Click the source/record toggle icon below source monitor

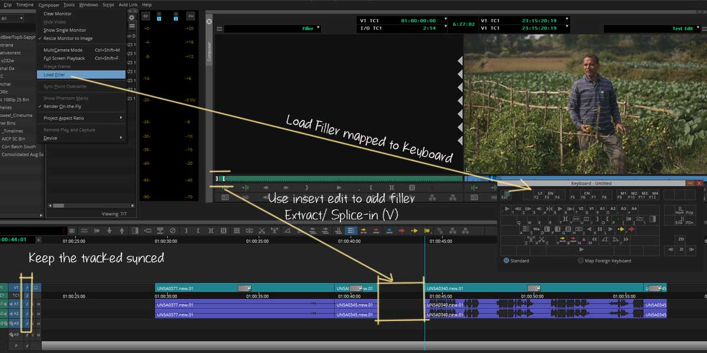coord(225,198)
